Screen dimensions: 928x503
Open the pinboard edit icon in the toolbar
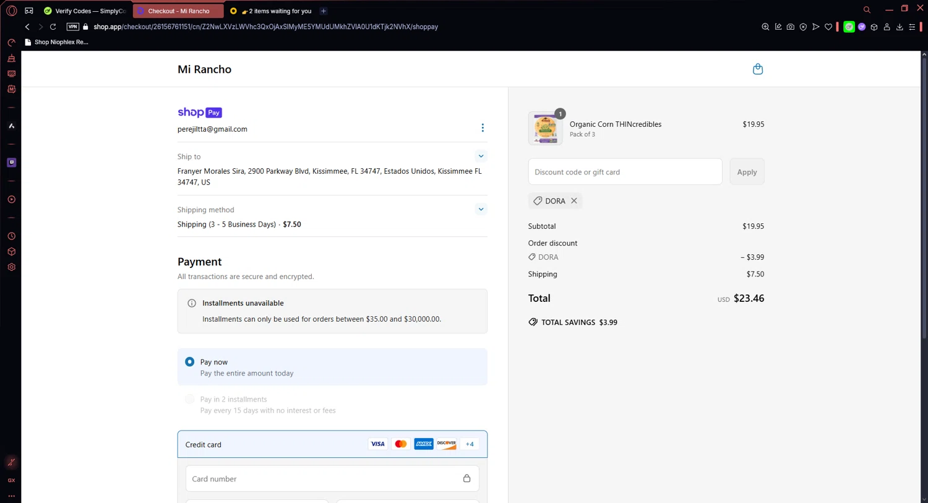coord(778,27)
